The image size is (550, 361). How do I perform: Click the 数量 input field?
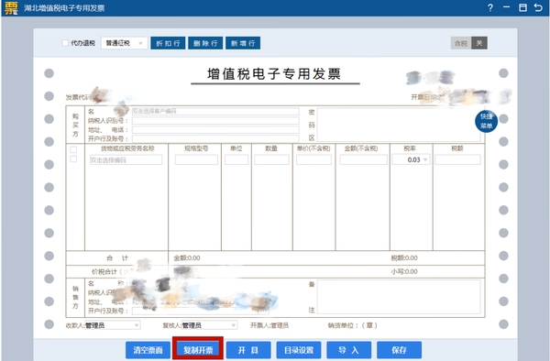[272, 159]
